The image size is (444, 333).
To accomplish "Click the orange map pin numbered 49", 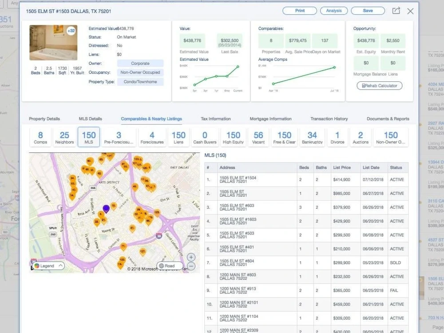I will [135, 187].
